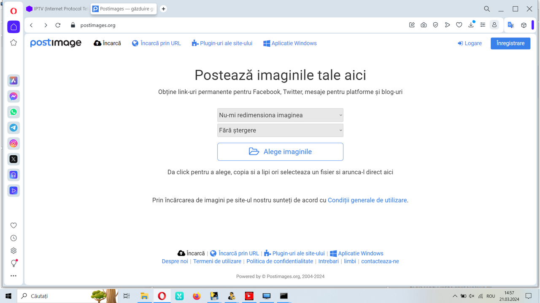Add page to bookmarks heart in address bar

(x=459, y=25)
